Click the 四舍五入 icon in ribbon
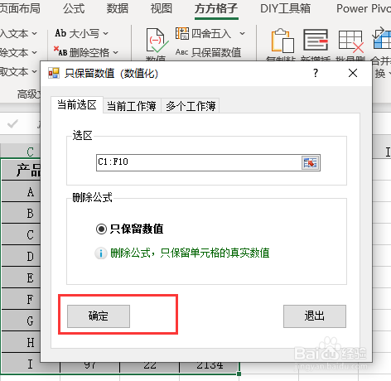The image size is (391, 381). click(182, 33)
